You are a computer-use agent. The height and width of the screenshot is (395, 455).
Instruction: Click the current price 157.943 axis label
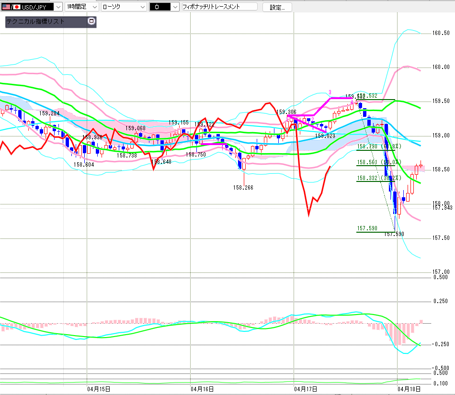(442, 208)
